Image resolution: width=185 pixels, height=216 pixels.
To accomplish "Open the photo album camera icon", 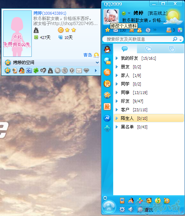I will 29,70.
